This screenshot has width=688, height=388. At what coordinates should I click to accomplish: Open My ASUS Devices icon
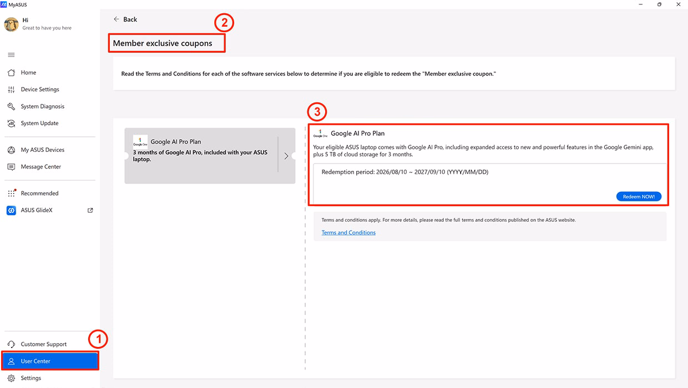pyautogui.click(x=11, y=150)
